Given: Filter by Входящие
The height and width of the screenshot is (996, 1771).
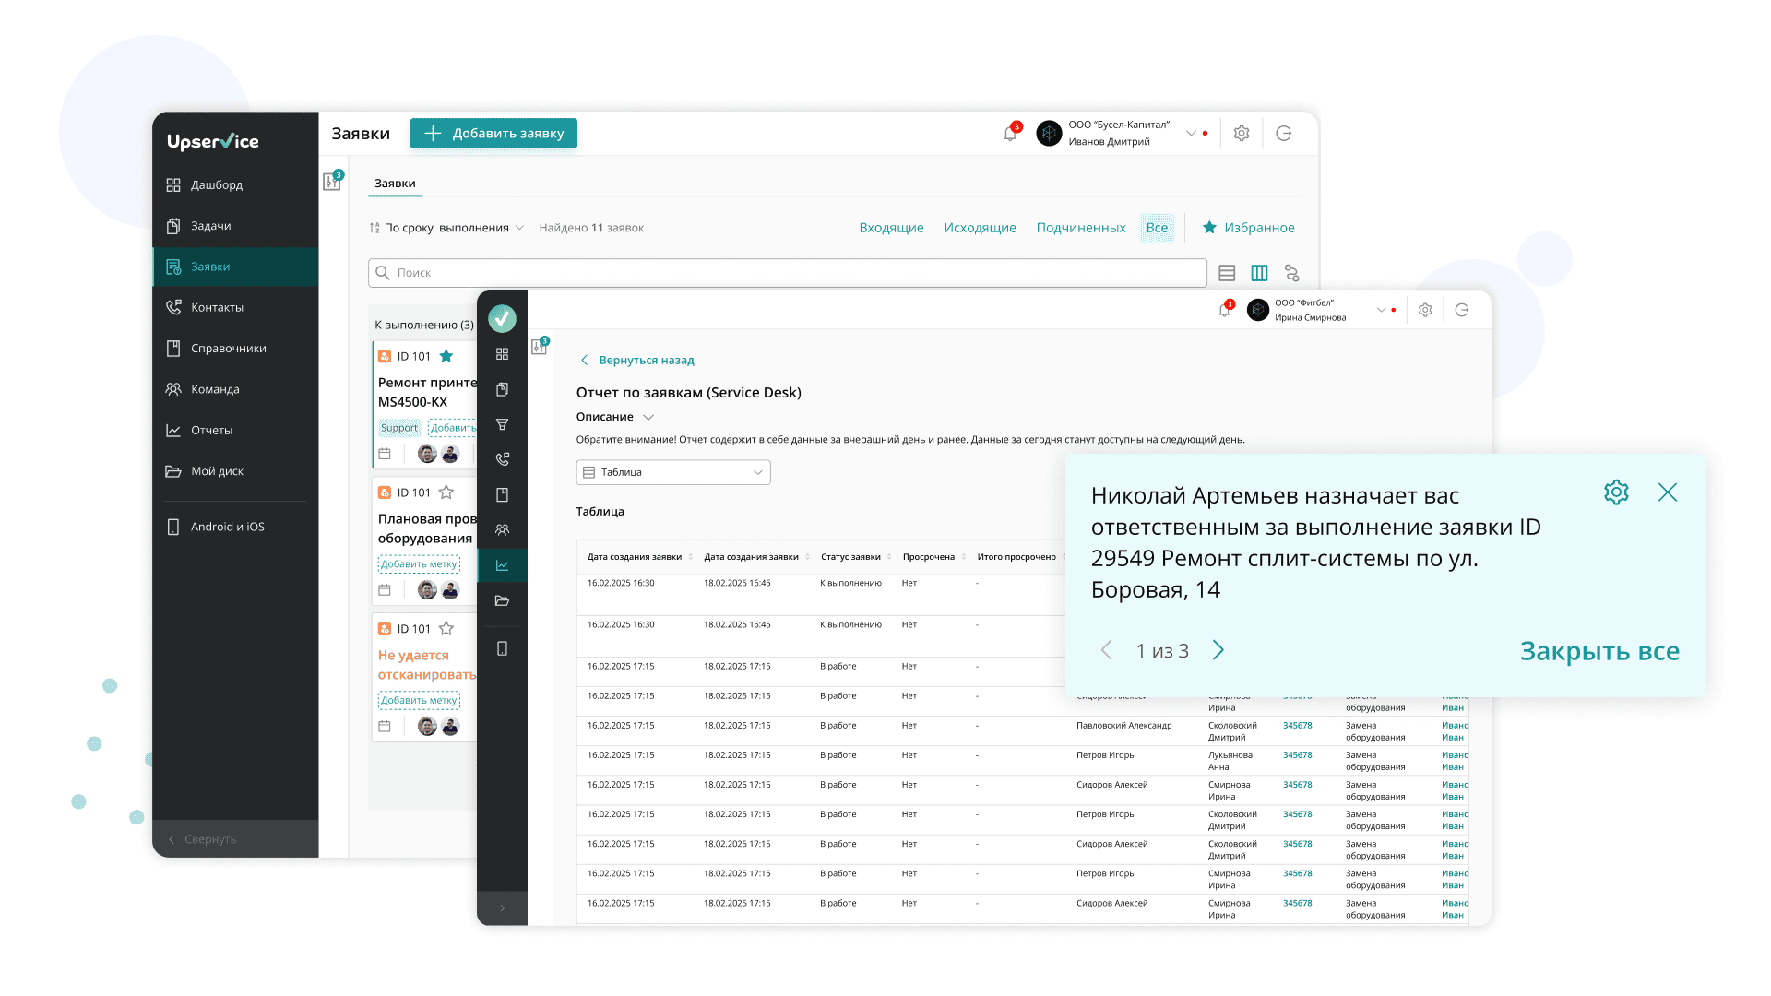Looking at the screenshot, I should click(891, 228).
